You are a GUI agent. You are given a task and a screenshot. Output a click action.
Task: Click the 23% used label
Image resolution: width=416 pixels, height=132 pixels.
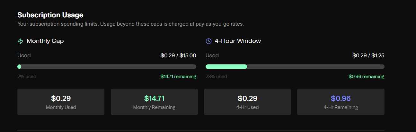[x=216, y=77]
